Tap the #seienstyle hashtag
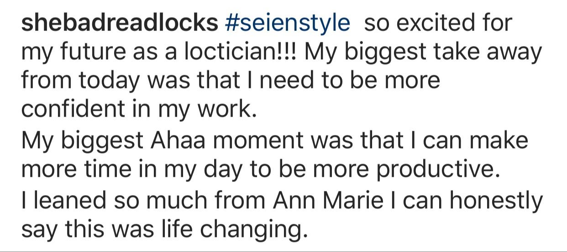This screenshot has width=567, height=252. (287, 24)
